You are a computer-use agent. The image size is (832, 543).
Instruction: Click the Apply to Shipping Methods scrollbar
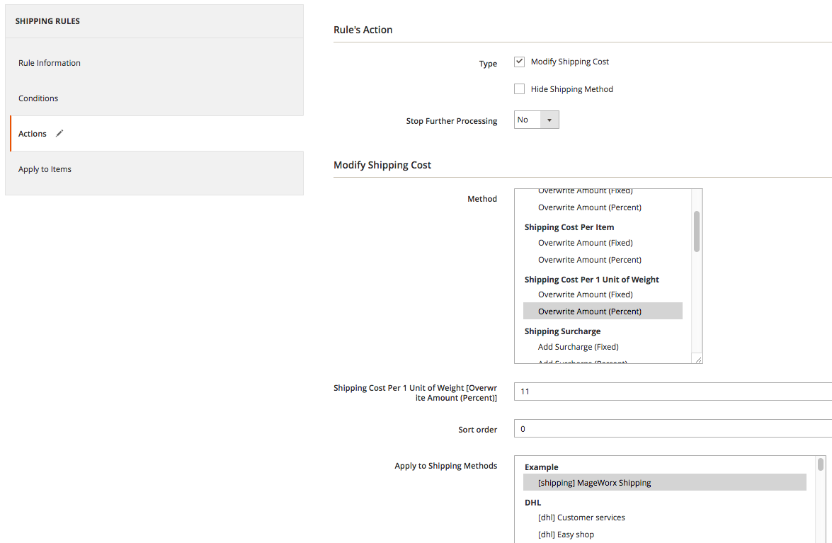(821, 464)
